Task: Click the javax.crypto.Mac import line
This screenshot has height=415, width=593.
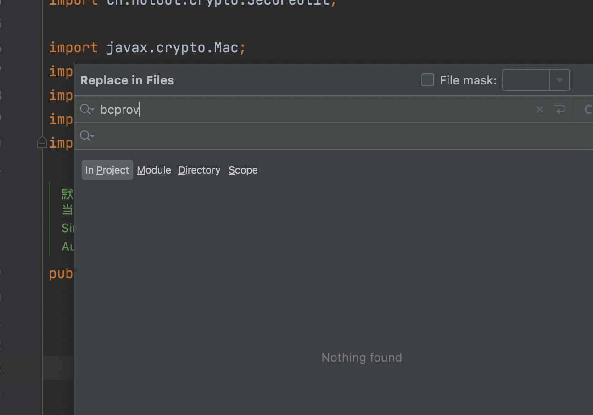Action: pos(147,47)
